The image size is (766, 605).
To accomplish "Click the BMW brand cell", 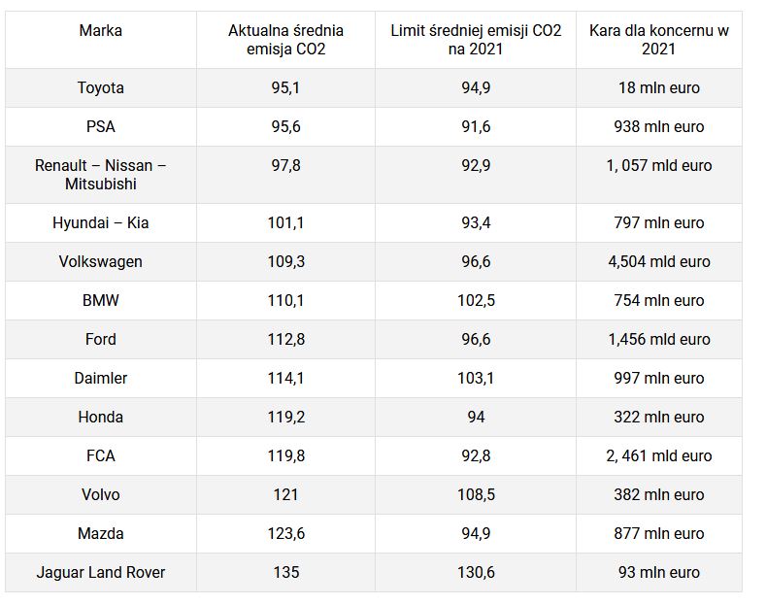I will point(101,300).
